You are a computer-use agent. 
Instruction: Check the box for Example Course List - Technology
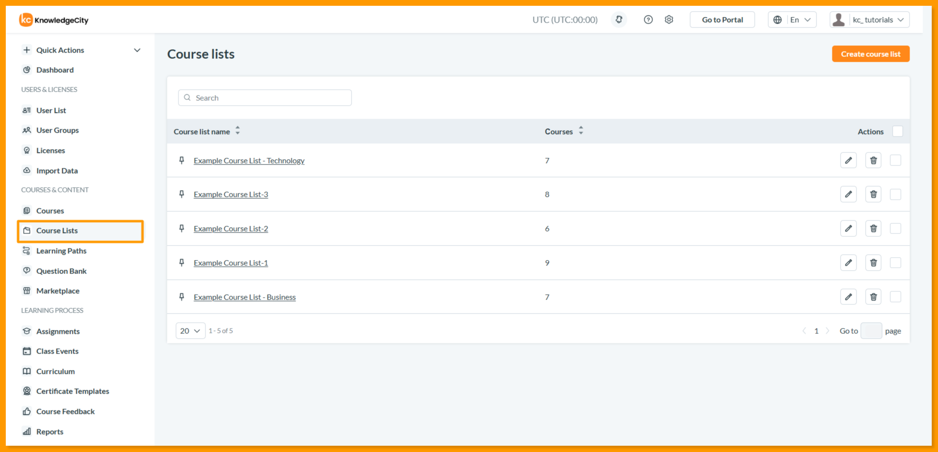tap(896, 160)
